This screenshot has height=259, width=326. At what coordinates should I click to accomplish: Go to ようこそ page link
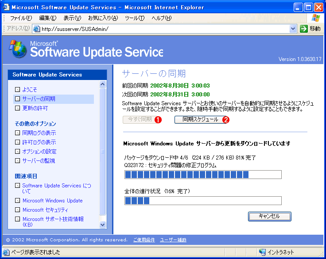(x=30, y=90)
